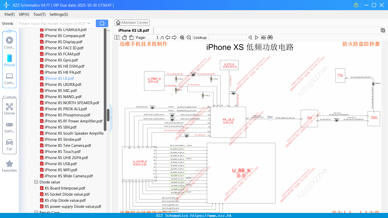Find next lookup result

point(257,37)
